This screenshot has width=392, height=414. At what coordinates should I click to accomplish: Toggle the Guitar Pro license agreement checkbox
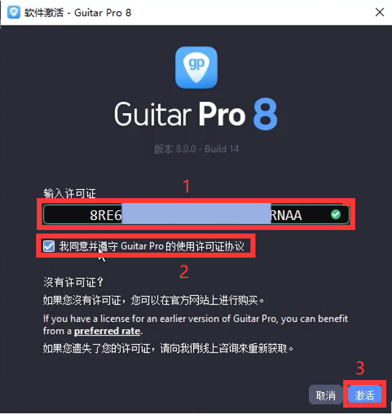(x=49, y=246)
